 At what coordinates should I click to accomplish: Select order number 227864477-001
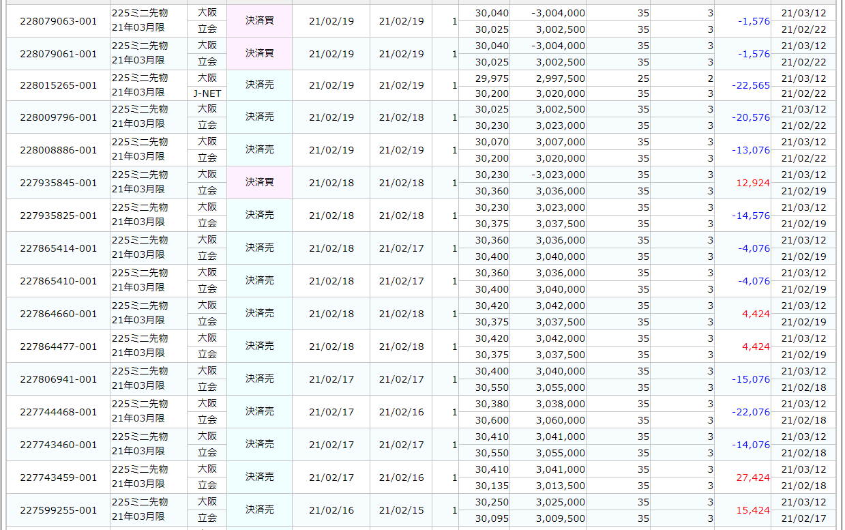click(x=59, y=347)
